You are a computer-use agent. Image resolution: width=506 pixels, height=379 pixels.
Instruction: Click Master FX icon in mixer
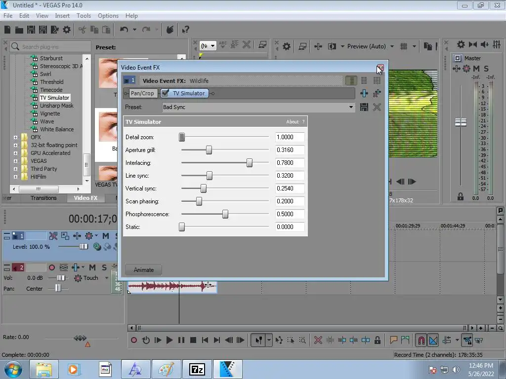pyautogui.click(x=456, y=68)
